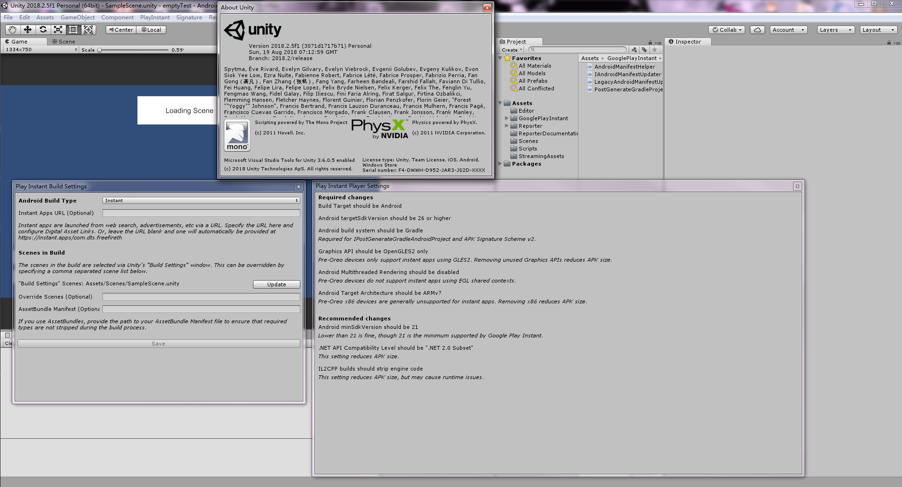Open the Layout dropdown
This screenshot has height=487, width=902.
tap(879, 30)
